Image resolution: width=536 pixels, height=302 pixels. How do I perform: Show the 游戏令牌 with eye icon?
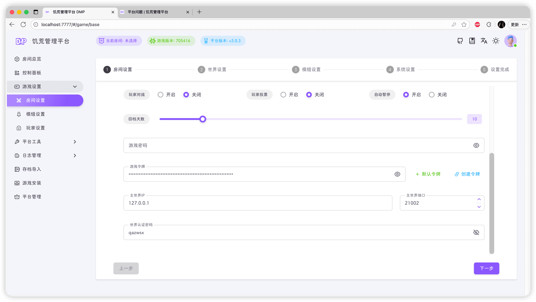click(397, 174)
